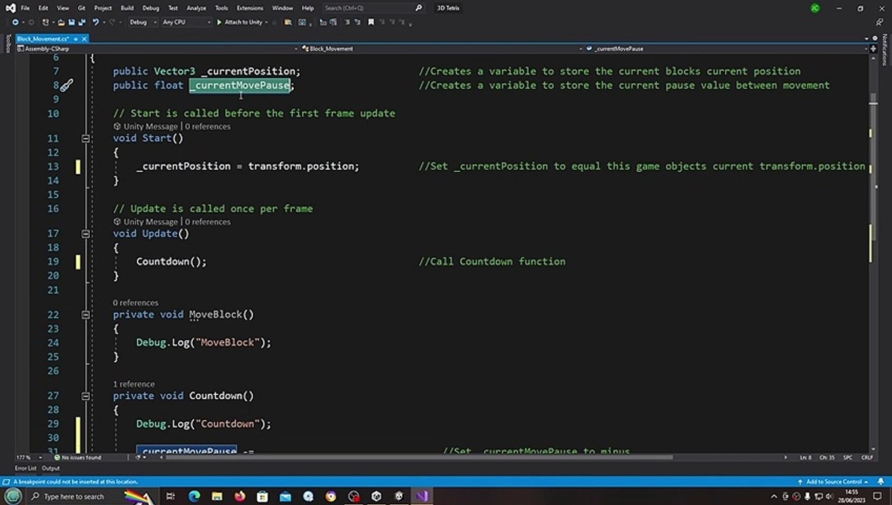Click '0 references' above MoveBlock
892x505 pixels.
[135, 302]
